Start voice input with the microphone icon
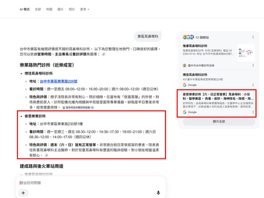Viewport: 264px width, 198px height. [x=158, y=193]
